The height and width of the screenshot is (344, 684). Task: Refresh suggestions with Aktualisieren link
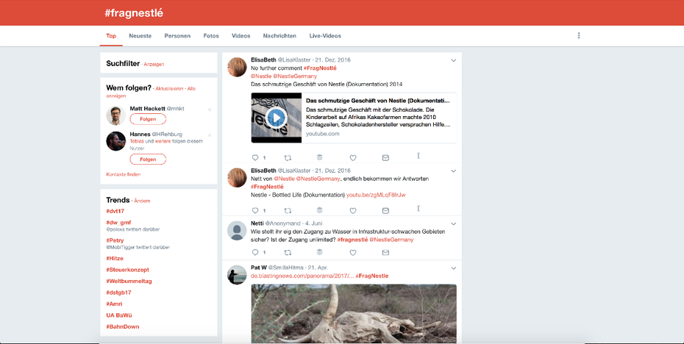pos(169,88)
